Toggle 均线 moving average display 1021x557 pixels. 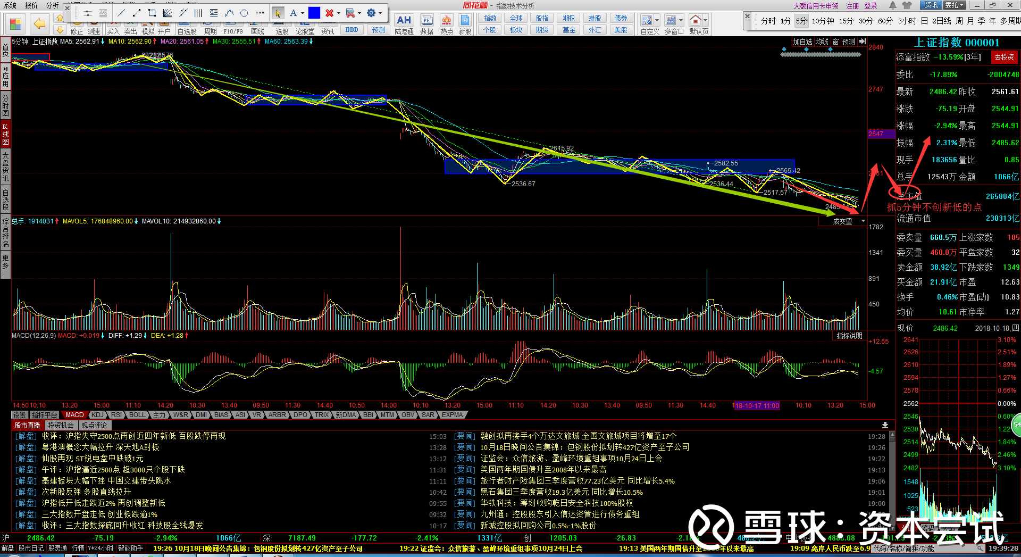(822, 41)
